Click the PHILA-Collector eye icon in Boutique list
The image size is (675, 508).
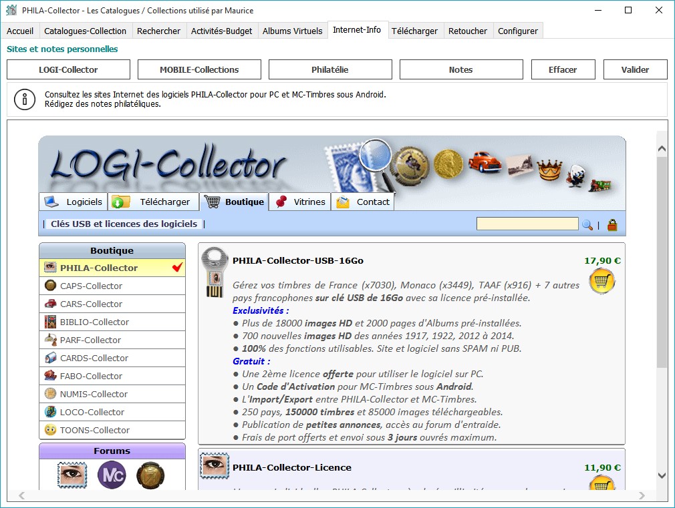pos(50,268)
